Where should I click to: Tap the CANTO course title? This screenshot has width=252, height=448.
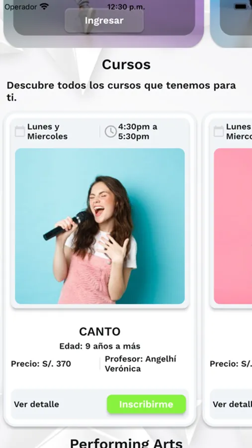click(100, 332)
